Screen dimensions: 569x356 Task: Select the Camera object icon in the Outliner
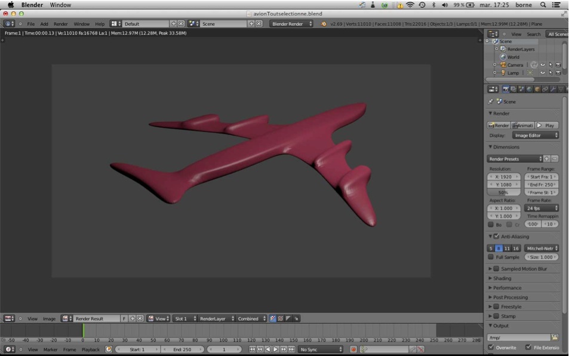point(503,65)
